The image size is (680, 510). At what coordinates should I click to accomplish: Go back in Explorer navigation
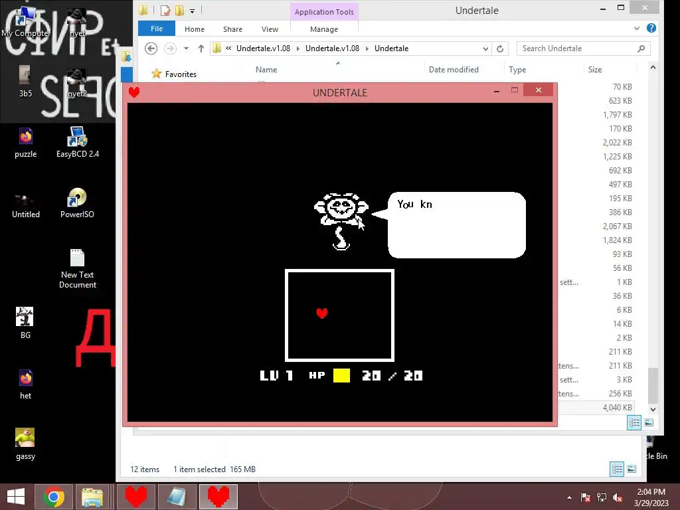tap(151, 48)
